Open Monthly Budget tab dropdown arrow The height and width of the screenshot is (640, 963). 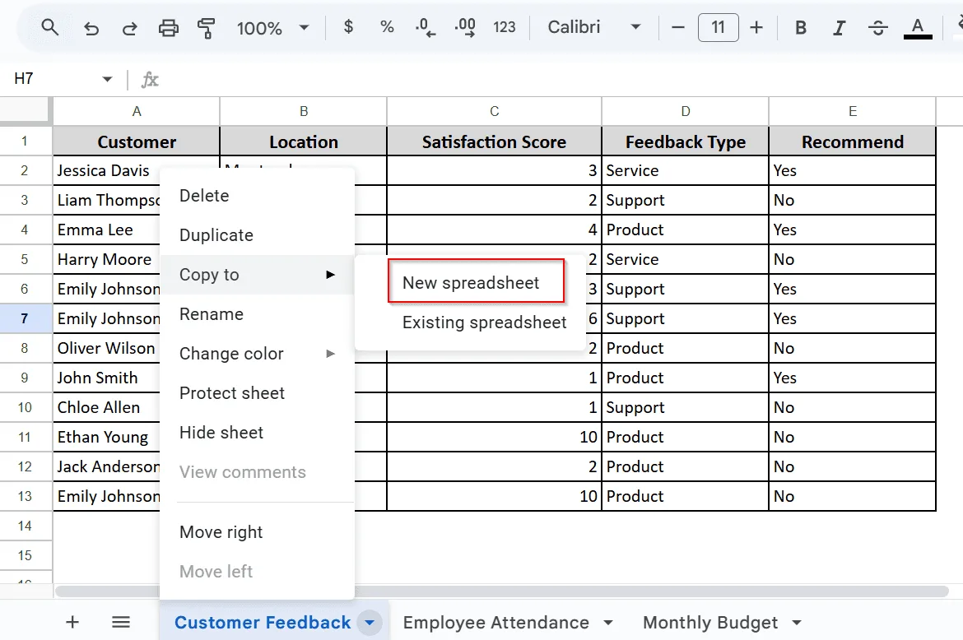797,623
